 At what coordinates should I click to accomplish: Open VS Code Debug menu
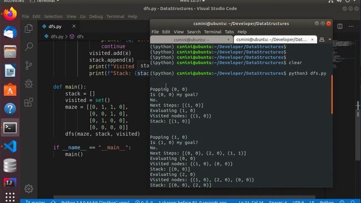(96, 16)
